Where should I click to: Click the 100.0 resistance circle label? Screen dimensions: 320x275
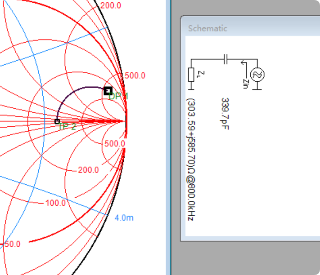pos(55,203)
